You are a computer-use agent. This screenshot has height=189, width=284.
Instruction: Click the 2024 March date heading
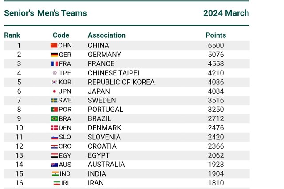[226, 13]
